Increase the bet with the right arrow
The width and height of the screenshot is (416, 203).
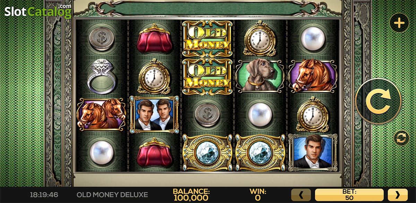point(397,195)
